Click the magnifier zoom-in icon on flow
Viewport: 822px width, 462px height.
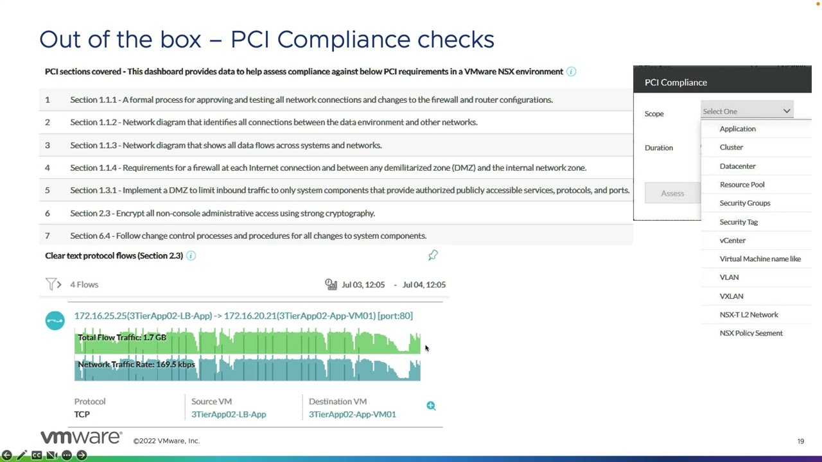point(431,406)
